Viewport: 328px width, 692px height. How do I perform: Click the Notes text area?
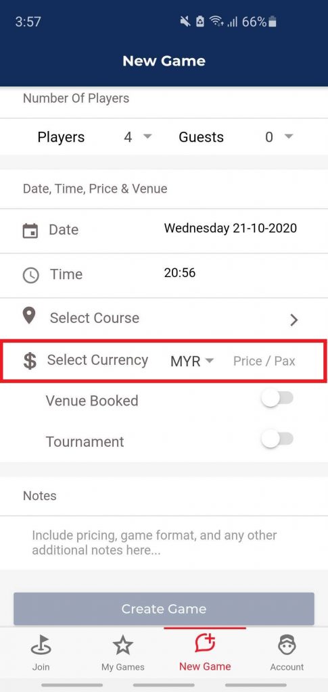[164, 543]
